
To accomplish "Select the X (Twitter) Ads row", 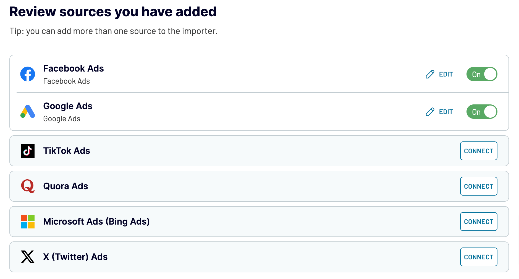I will click(x=221, y=257).
